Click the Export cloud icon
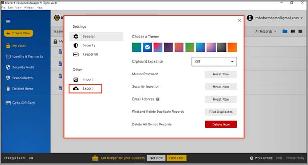 pyautogui.click(x=76, y=89)
